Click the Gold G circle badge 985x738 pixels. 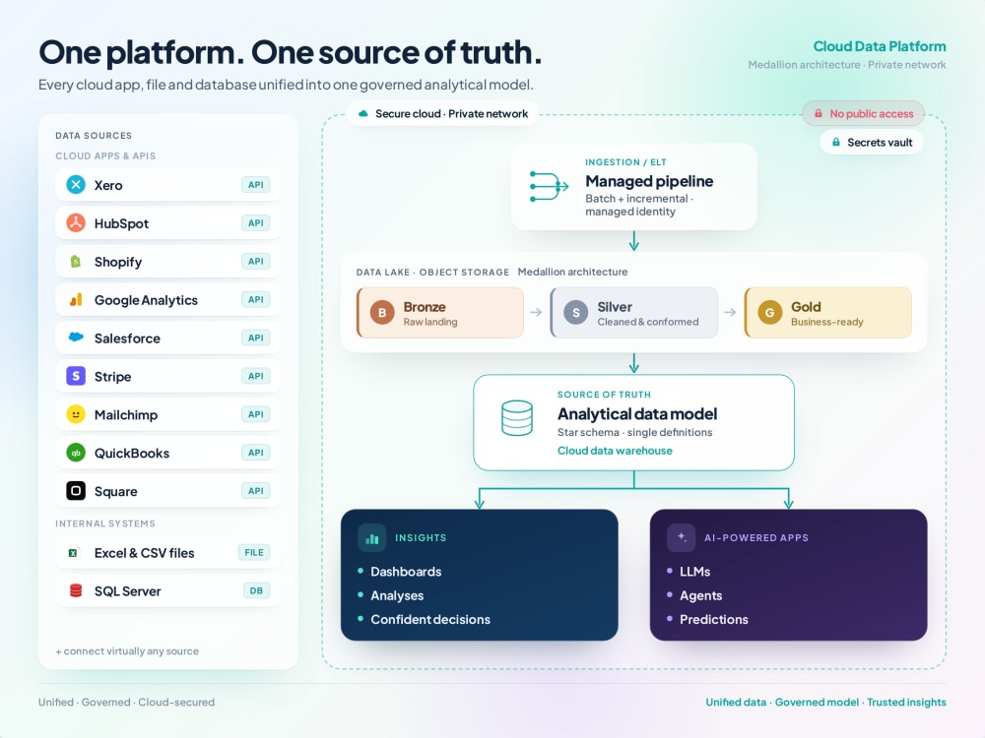click(769, 313)
